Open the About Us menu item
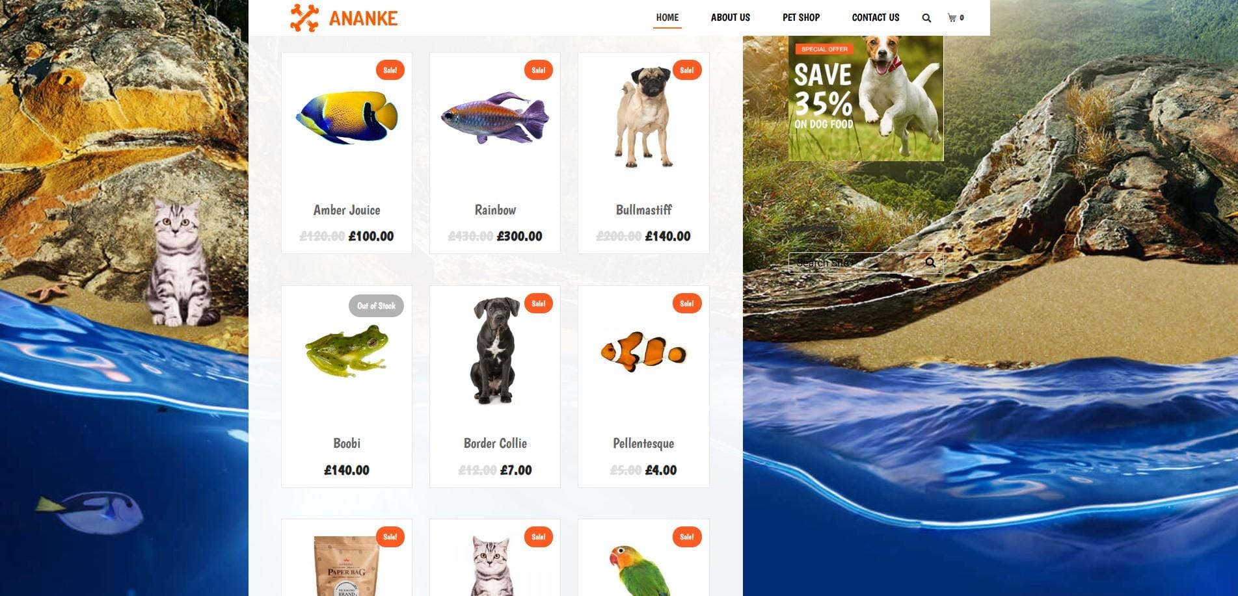The image size is (1238, 596). [x=731, y=18]
